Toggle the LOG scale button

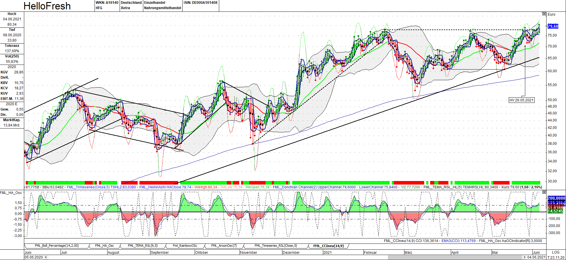tap(556, 252)
